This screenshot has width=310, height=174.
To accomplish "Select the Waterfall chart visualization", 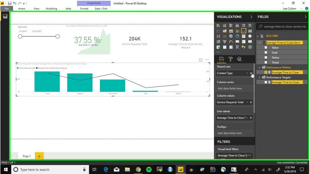I will pyautogui.click(x=218, y=36).
